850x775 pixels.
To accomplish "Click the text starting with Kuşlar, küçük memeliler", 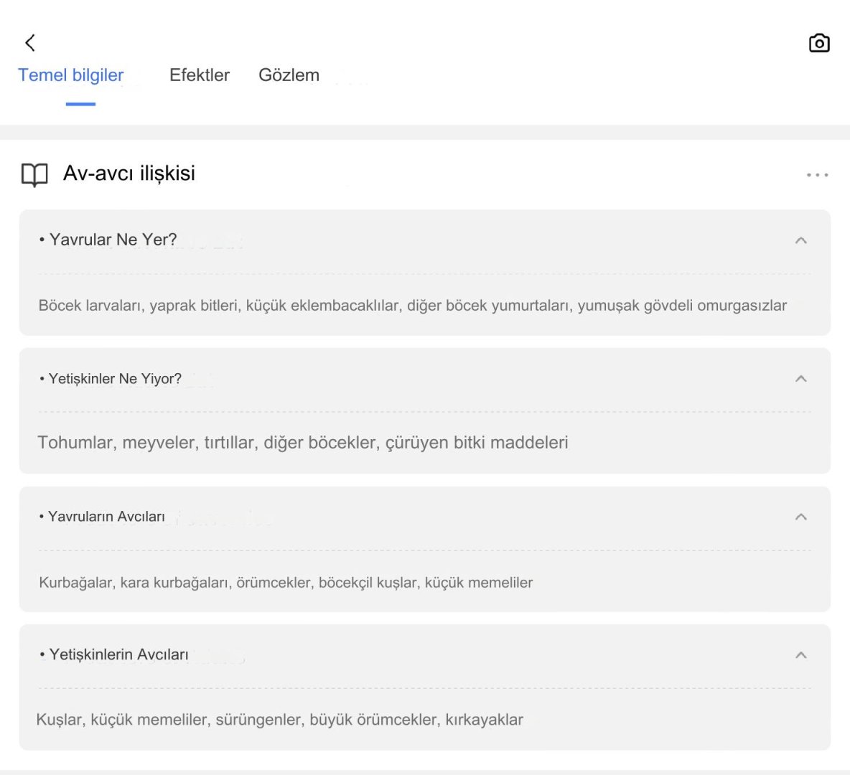I will click(x=279, y=720).
